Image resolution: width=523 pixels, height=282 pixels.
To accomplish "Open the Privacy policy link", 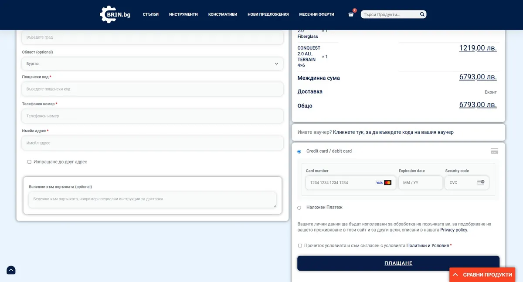I will click(x=453, y=230).
